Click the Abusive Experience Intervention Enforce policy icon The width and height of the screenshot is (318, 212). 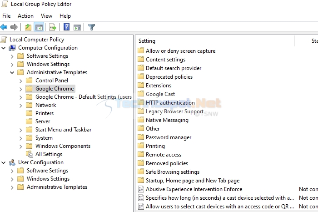141,189
